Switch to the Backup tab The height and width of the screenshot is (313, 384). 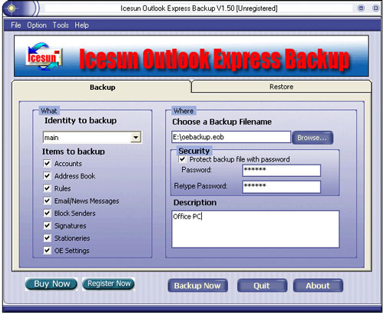(x=102, y=88)
